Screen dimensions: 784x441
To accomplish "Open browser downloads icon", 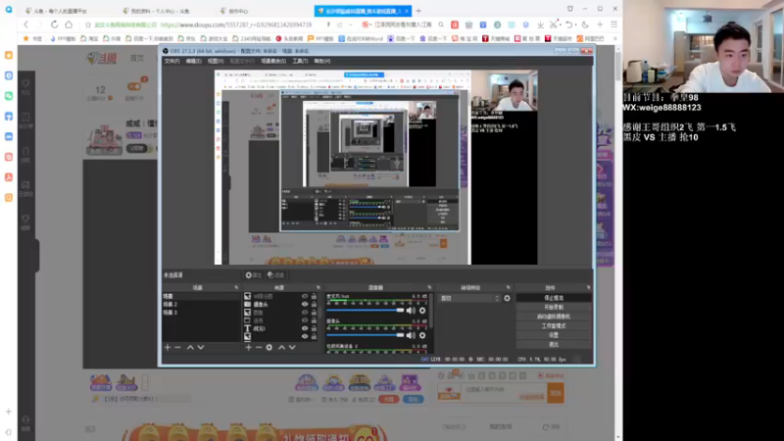I will (541, 24).
